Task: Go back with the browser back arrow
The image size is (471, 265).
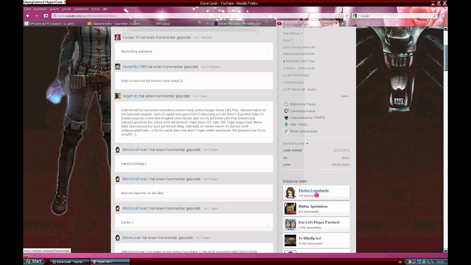Action: pyautogui.click(x=28, y=16)
